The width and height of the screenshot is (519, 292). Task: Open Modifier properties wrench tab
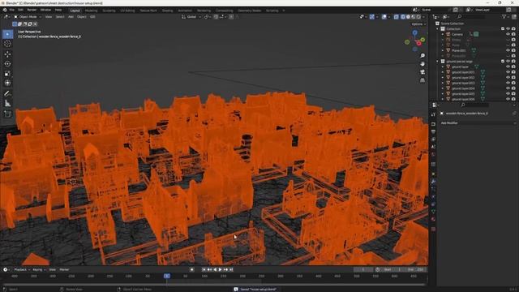(x=433, y=182)
